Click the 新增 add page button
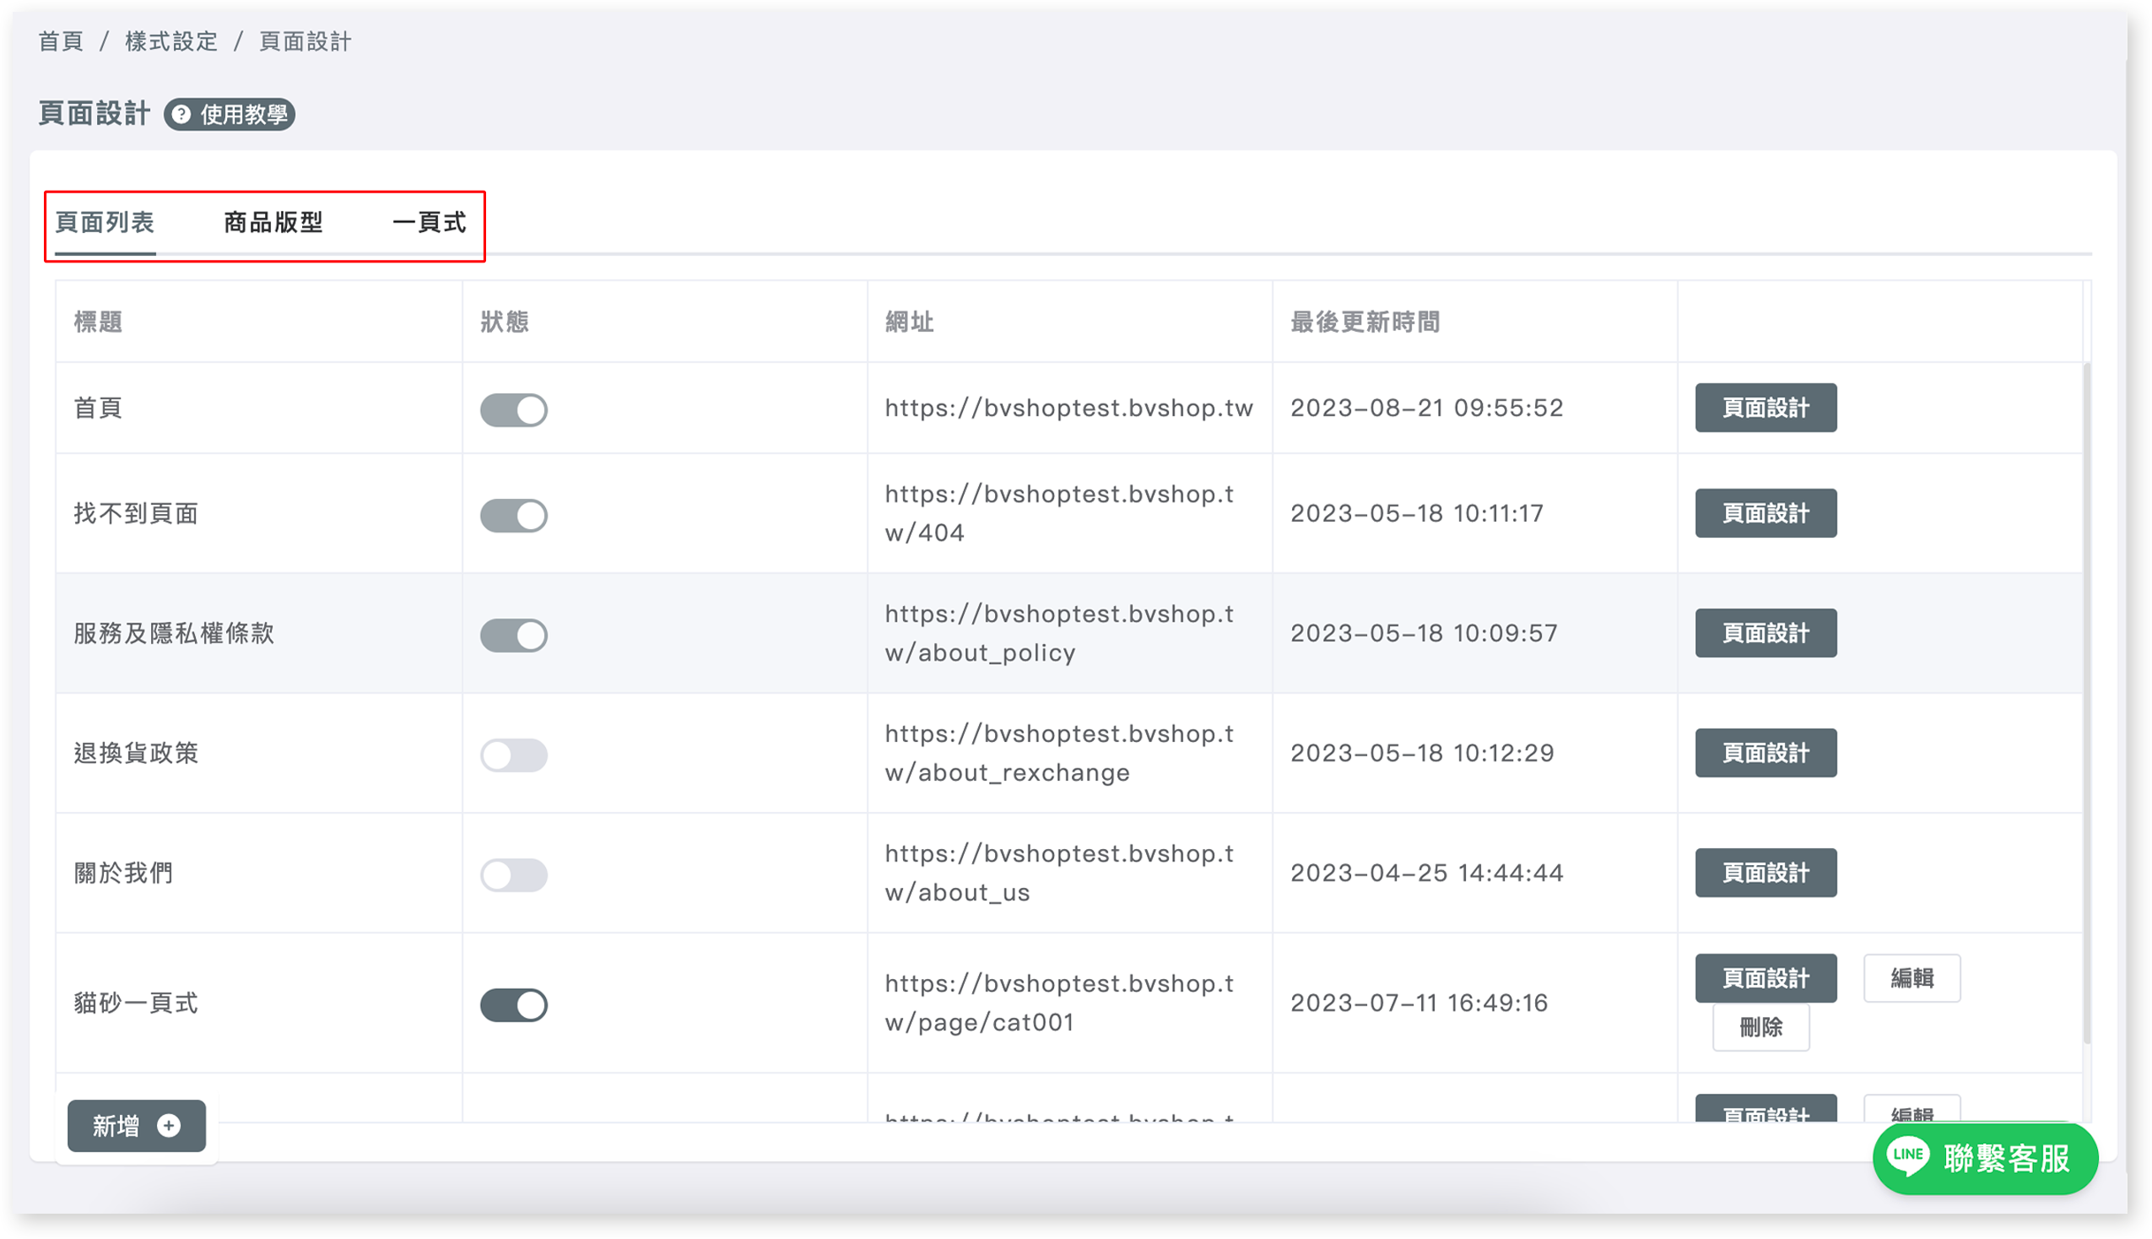This screenshot has width=2152, height=1239. (x=136, y=1125)
